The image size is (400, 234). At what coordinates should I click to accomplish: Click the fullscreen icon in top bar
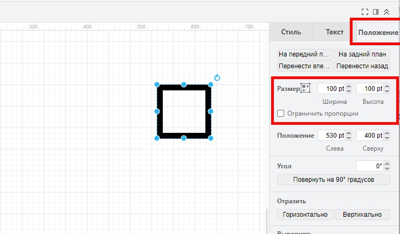[x=365, y=11]
